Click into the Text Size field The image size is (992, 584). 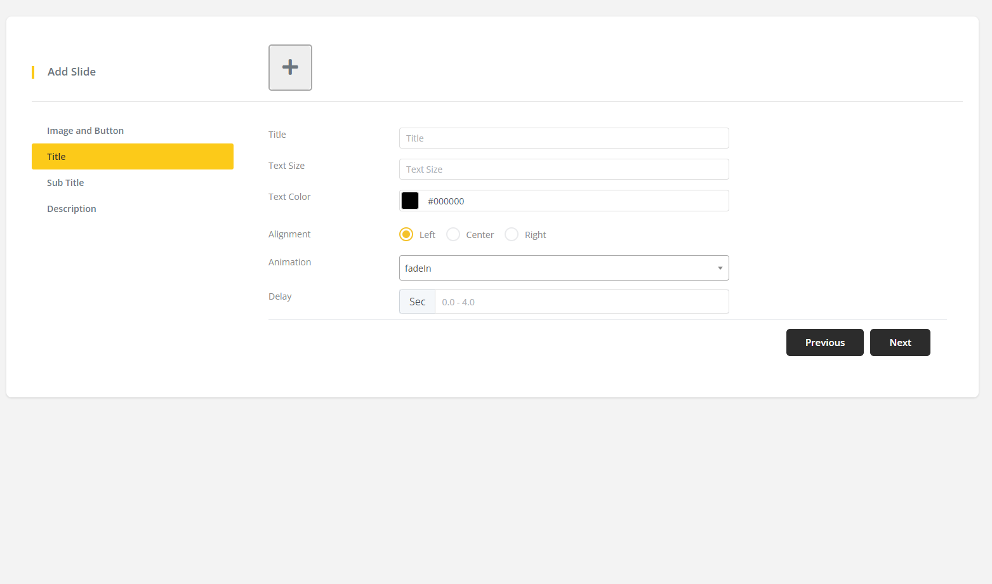tap(564, 169)
